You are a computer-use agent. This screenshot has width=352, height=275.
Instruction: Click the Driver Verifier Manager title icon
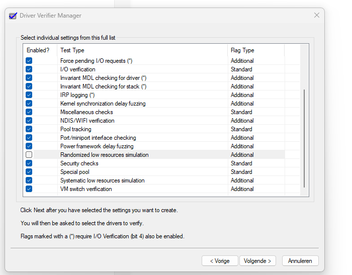(x=13, y=16)
